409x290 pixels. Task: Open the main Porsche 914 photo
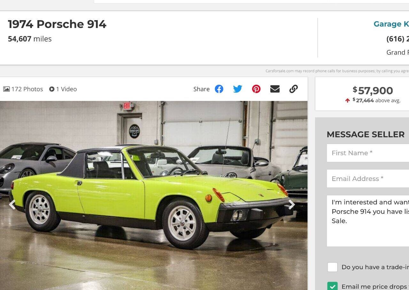tap(154, 195)
